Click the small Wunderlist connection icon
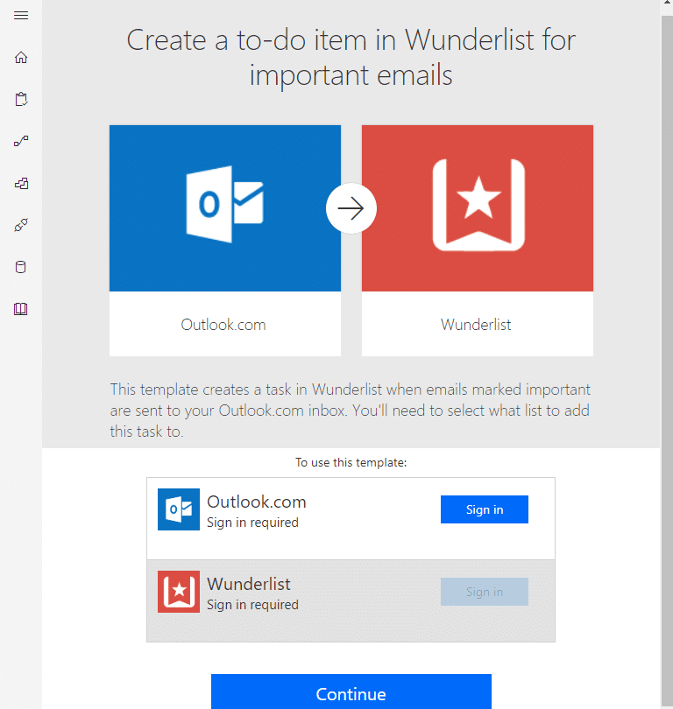673x709 pixels. coord(178,592)
